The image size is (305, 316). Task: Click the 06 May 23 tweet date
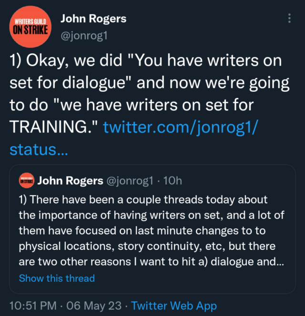[x=98, y=305]
